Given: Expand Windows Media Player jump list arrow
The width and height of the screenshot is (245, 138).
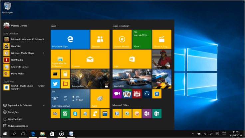Looking at the screenshot, I should [x=43, y=53].
